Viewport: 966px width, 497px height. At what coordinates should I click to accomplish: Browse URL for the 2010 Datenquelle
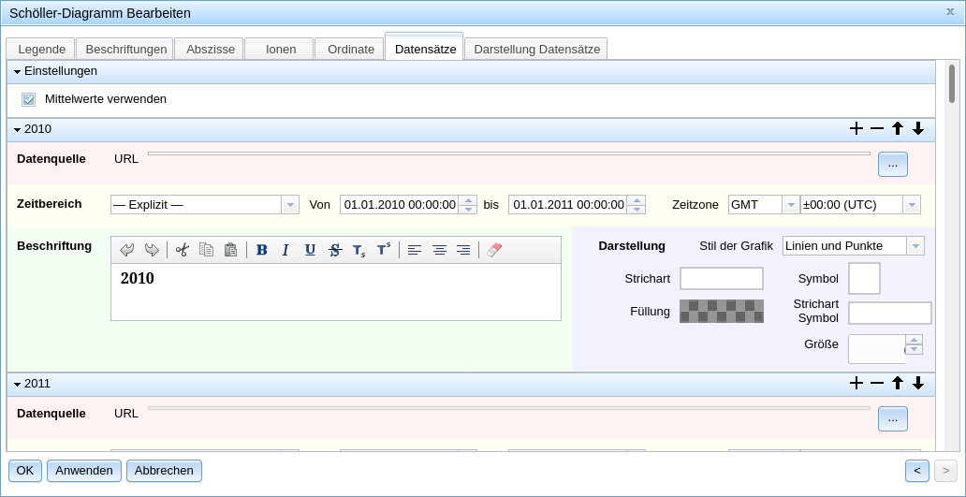tap(893, 164)
